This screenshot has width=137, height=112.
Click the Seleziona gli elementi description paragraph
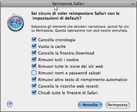click(x=80, y=29)
